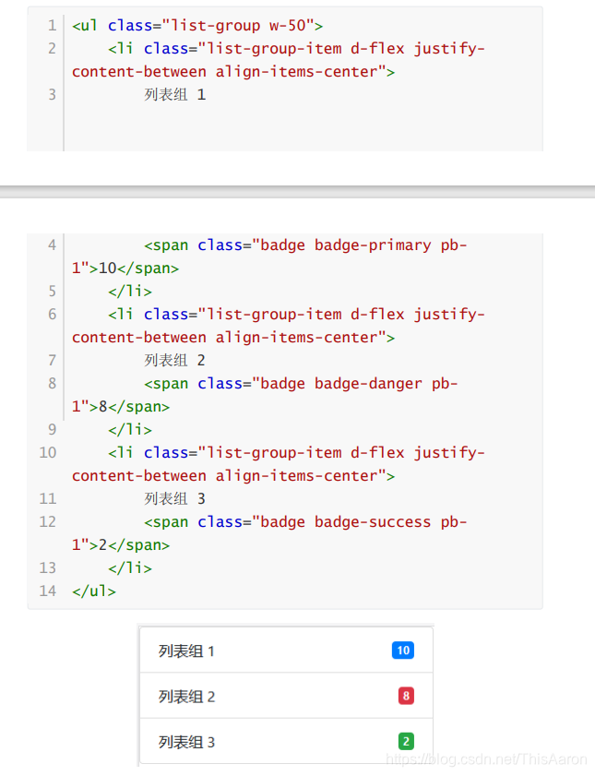The height and width of the screenshot is (776, 595).
Task: Select list item 列表组 2 in preview
Action: coord(286,696)
